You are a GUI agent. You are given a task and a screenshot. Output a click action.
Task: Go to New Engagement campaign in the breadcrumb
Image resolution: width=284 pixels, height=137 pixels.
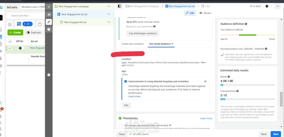click(x=142, y=6)
